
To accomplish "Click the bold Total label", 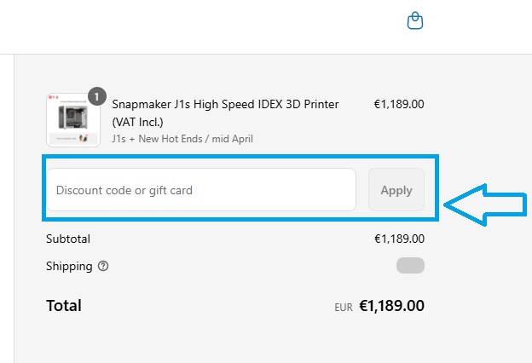I will (x=64, y=305).
